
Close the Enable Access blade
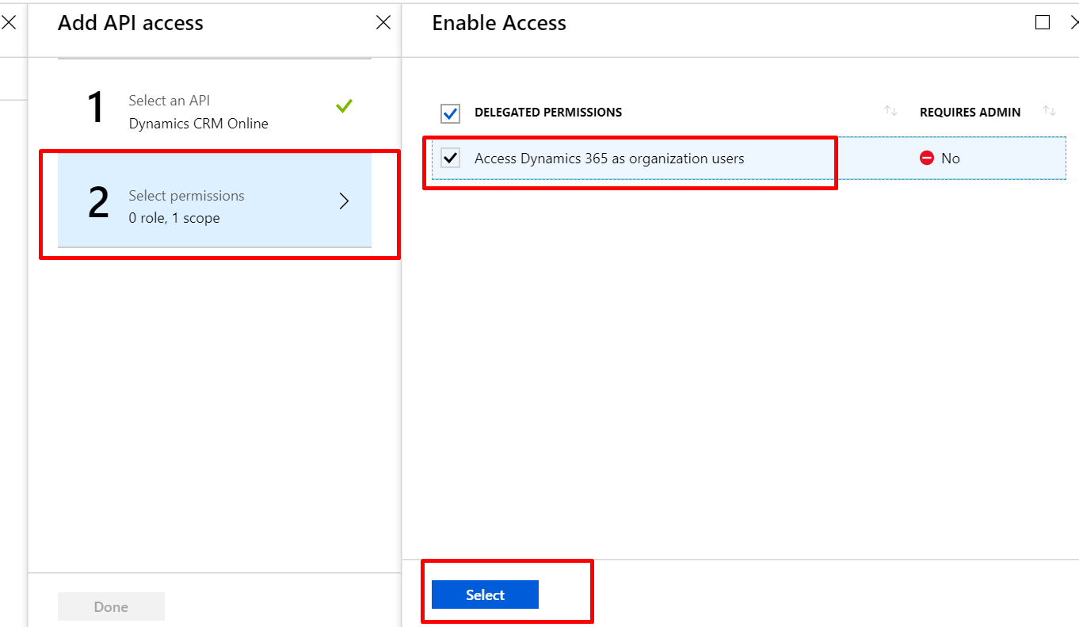(x=1074, y=23)
